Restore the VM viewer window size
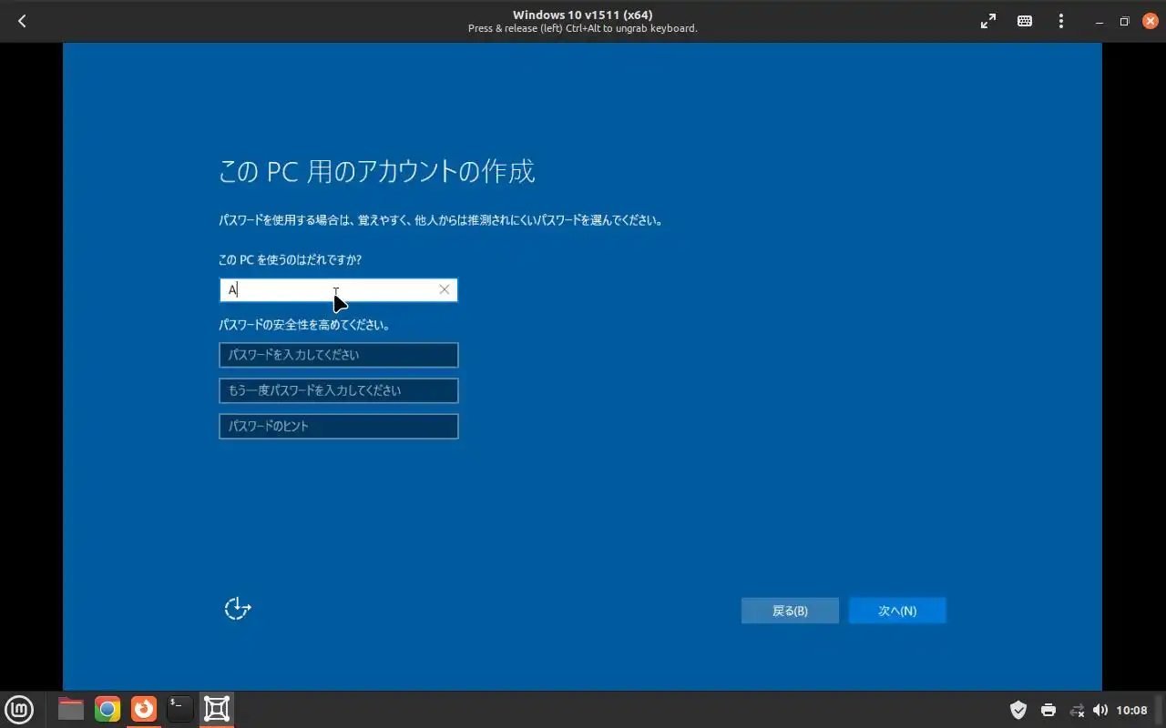 click(x=1125, y=21)
